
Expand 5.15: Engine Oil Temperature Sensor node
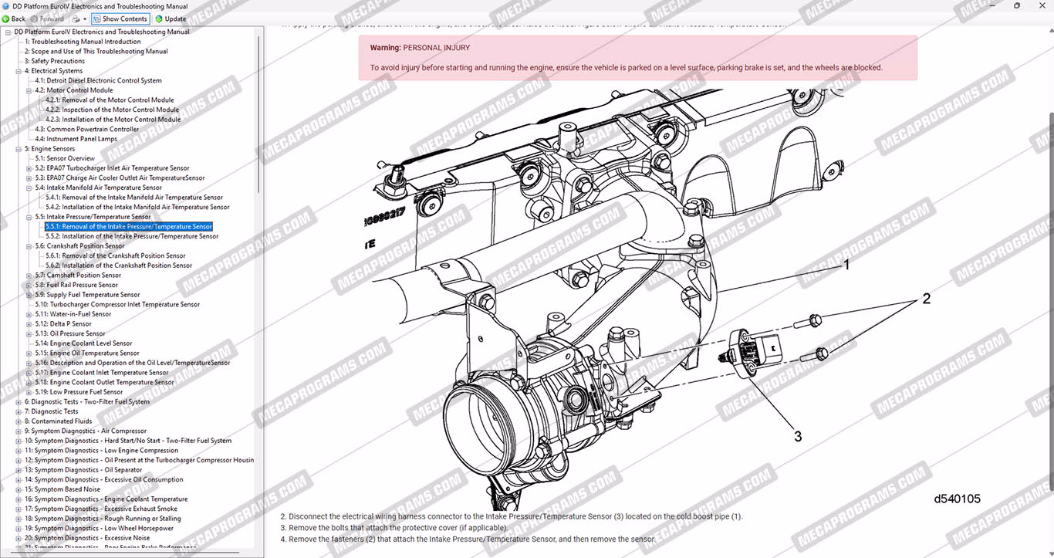(29, 353)
